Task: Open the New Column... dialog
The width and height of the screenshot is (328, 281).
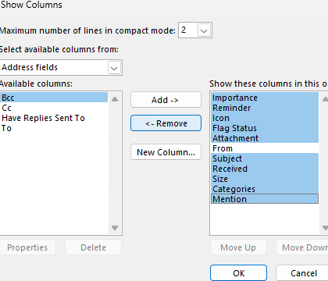Action: pyautogui.click(x=166, y=152)
